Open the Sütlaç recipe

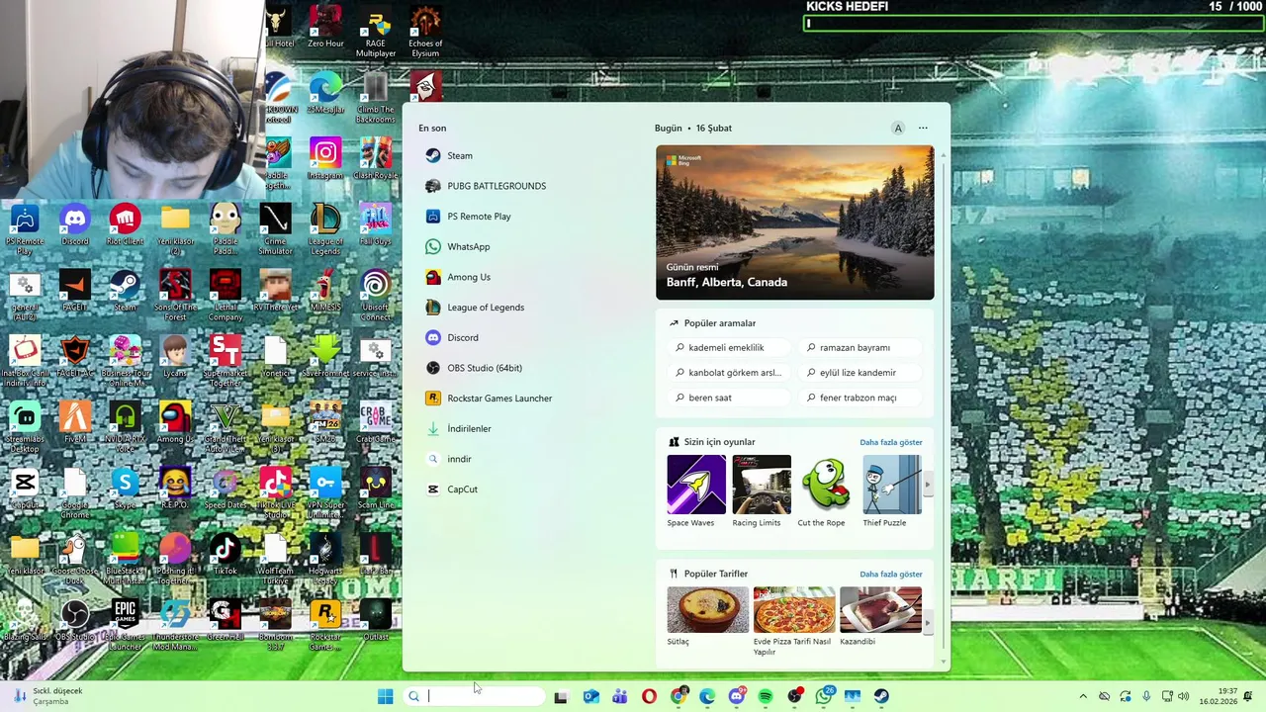[x=707, y=617]
